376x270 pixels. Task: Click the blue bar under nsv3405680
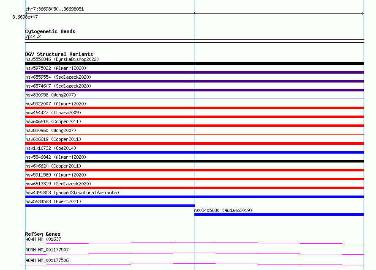[x=279, y=215]
